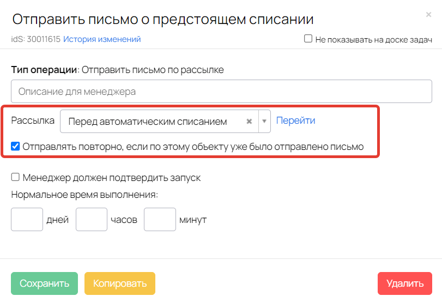Uncheck Отправлять повторно checkbox

[x=15, y=146]
